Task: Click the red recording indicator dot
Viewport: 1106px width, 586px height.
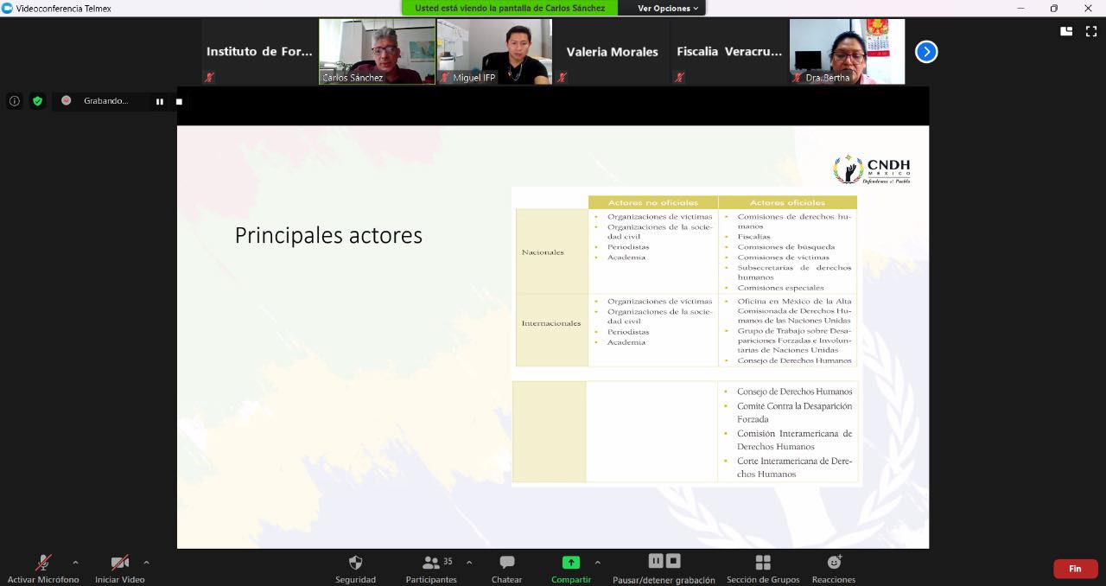Action: [x=67, y=100]
